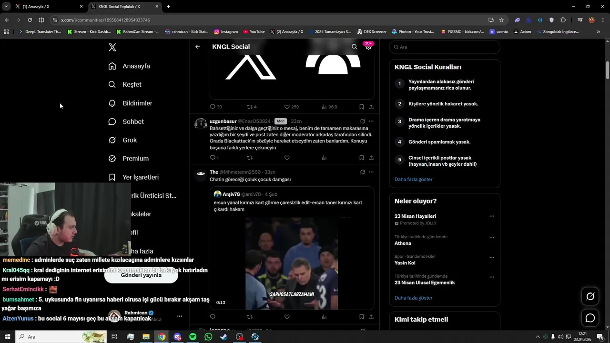Repost the top post with 4 reposts

(252, 107)
